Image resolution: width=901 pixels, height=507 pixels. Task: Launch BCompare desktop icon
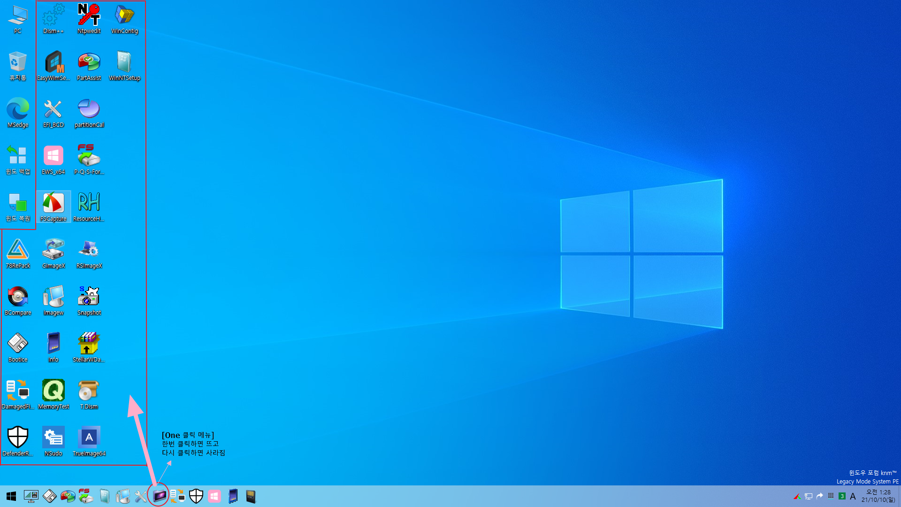18,301
